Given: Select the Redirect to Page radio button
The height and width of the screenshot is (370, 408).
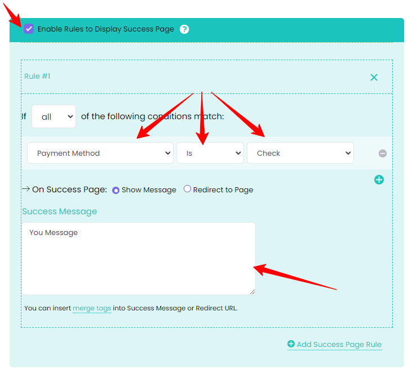Looking at the screenshot, I should pos(188,189).
